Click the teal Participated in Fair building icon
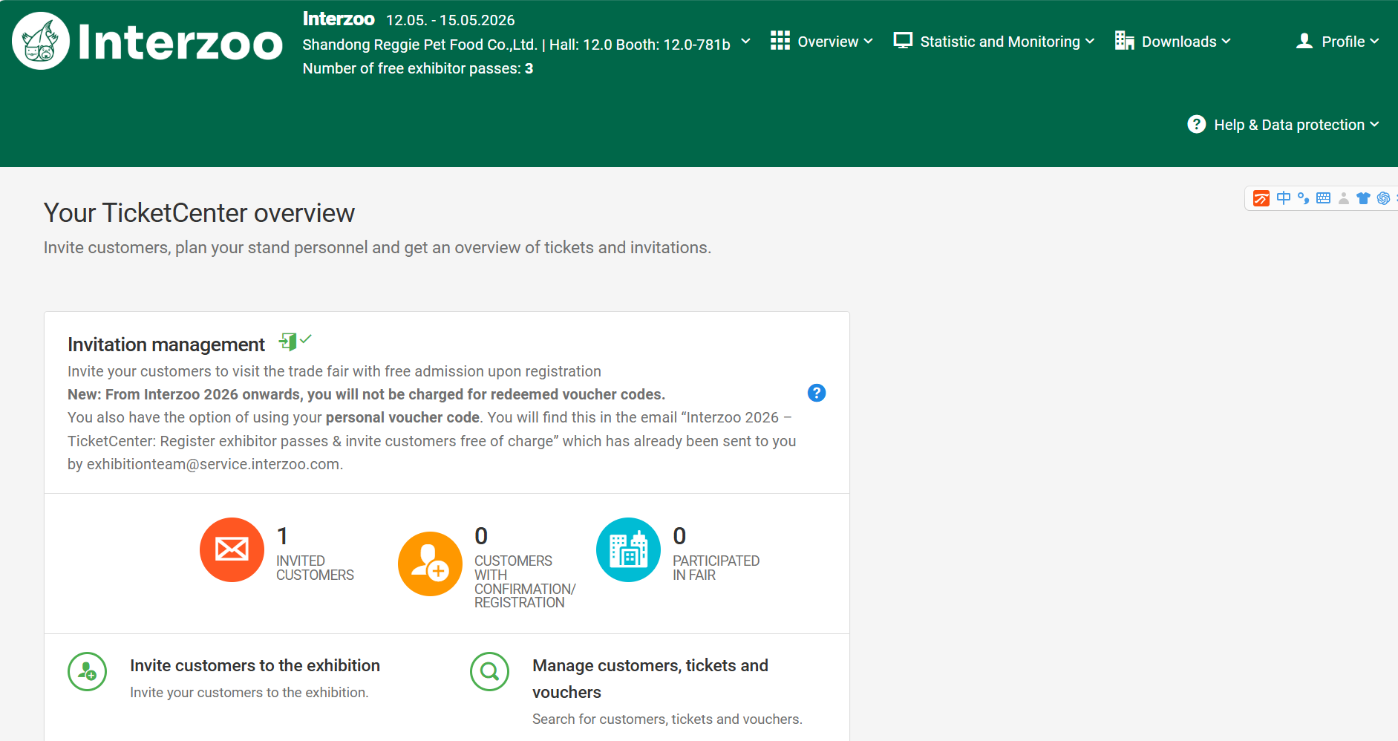 [628, 549]
